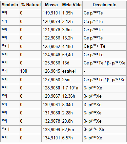
Task: Click the mass value 128,9050
Action: coord(52,88)
